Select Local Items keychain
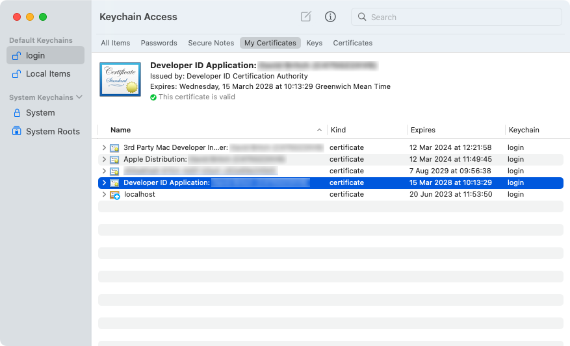 coord(47,74)
